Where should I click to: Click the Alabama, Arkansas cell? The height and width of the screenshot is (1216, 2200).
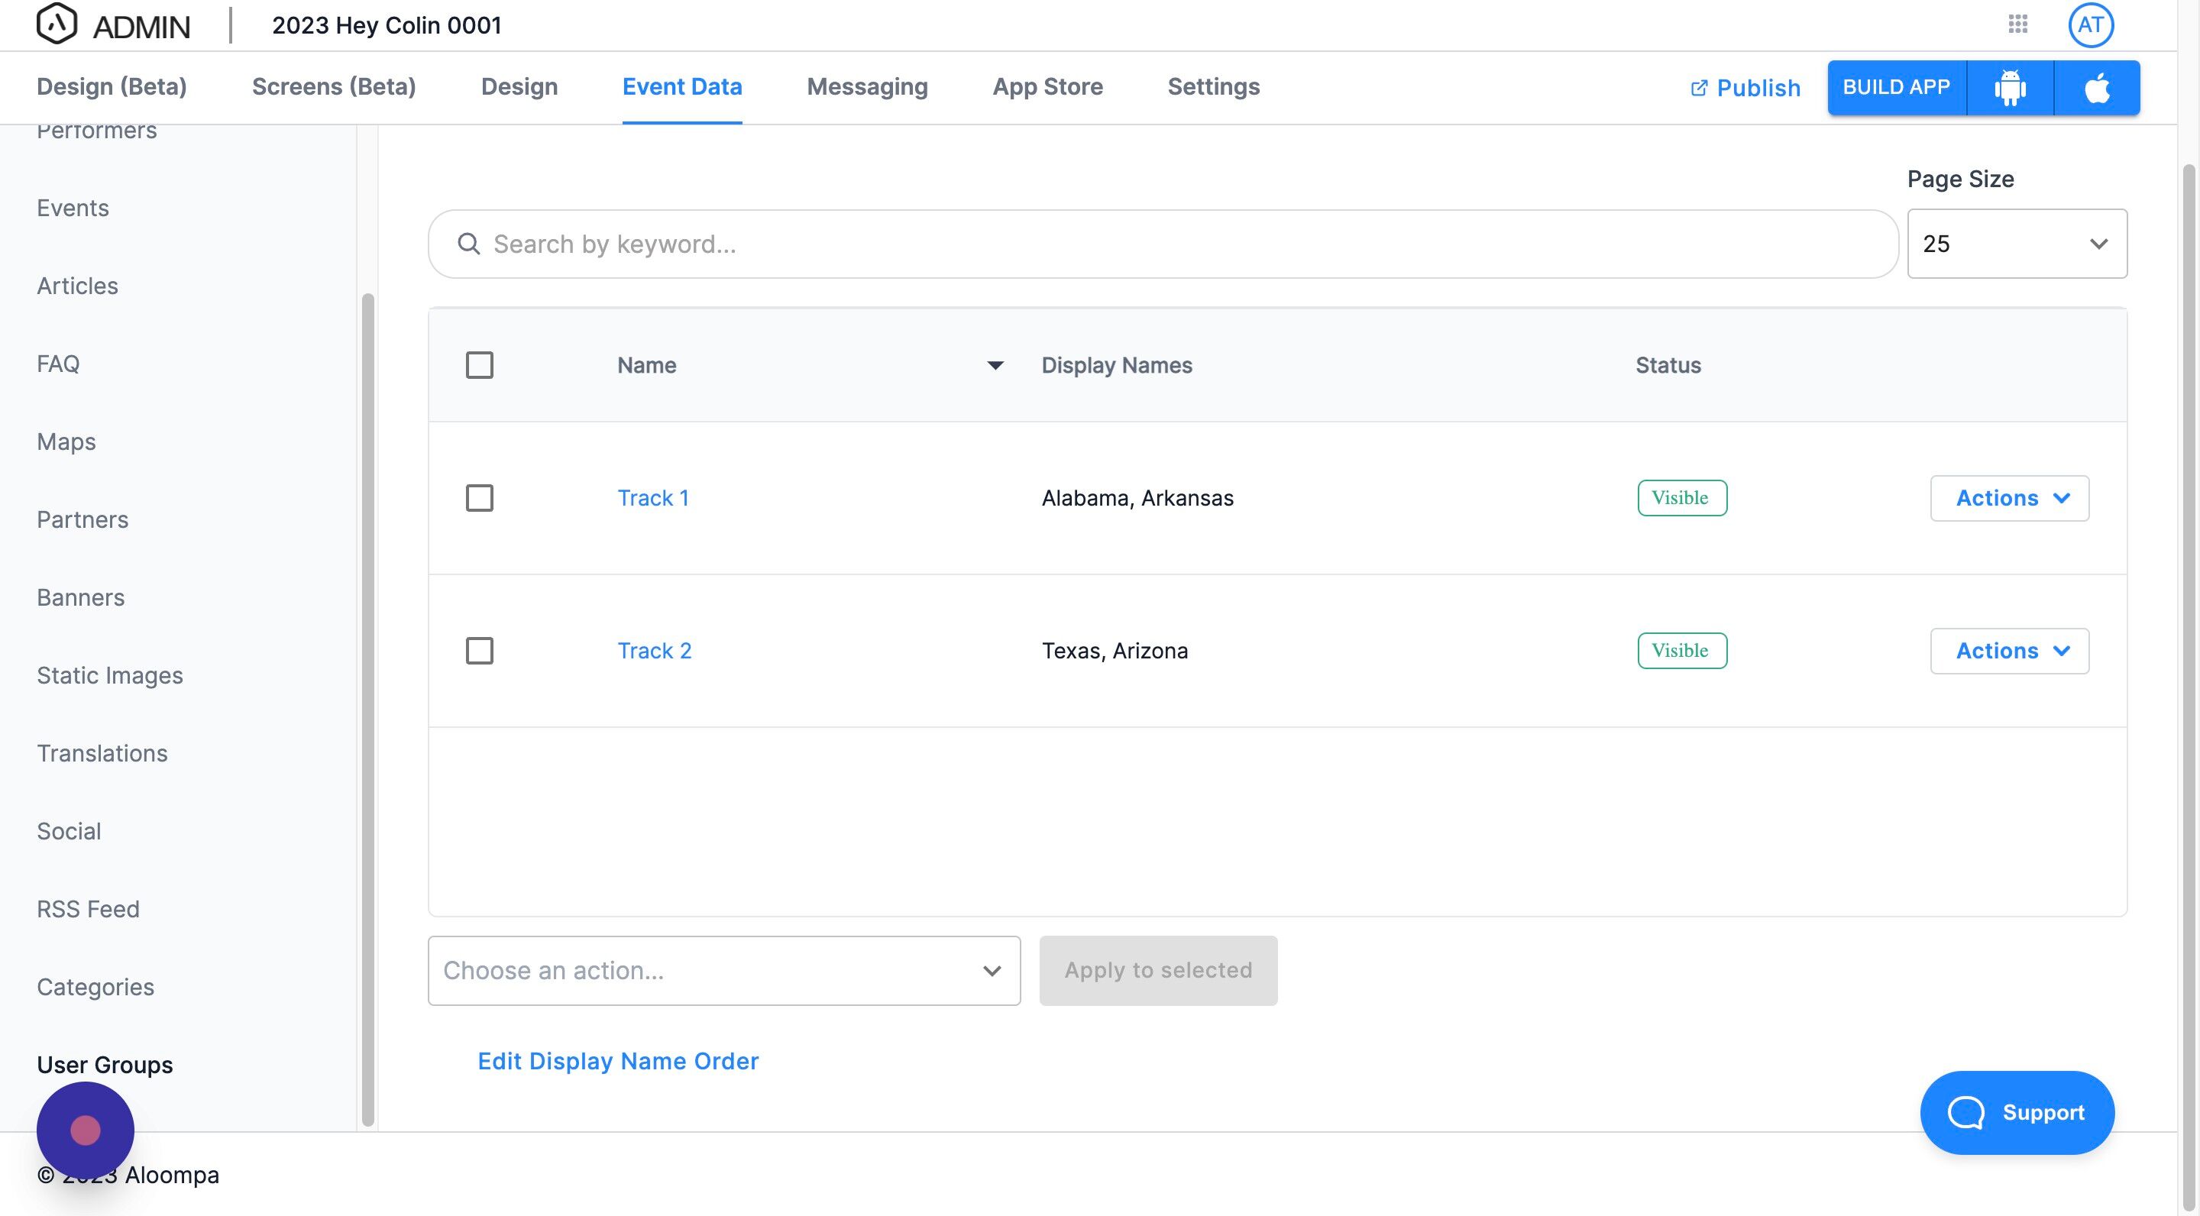point(1137,498)
